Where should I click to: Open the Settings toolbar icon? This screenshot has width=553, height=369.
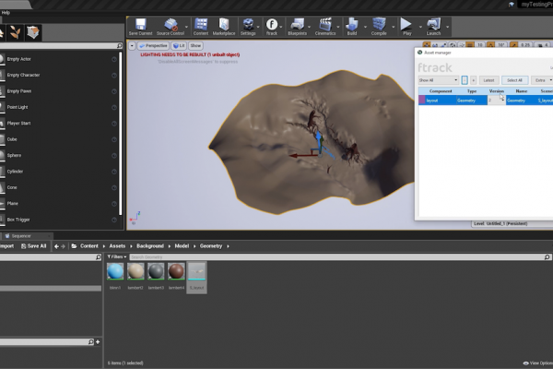[x=248, y=27]
